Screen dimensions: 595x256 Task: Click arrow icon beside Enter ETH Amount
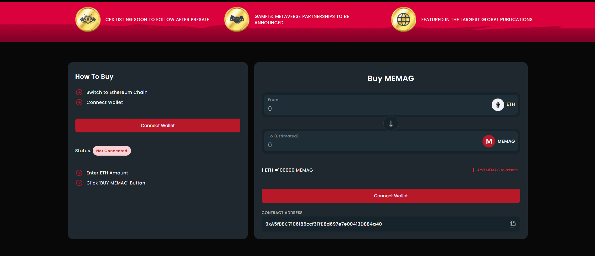(x=79, y=173)
